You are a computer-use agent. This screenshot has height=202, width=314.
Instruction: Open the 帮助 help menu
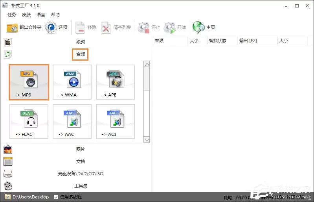point(55,15)
